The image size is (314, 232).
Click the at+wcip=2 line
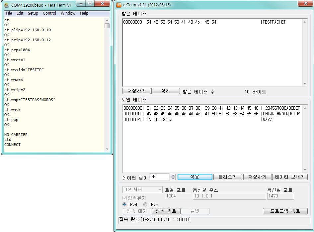15,90
